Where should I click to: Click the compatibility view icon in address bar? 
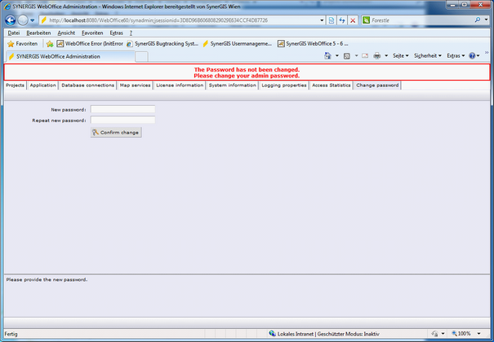point(332,20)
